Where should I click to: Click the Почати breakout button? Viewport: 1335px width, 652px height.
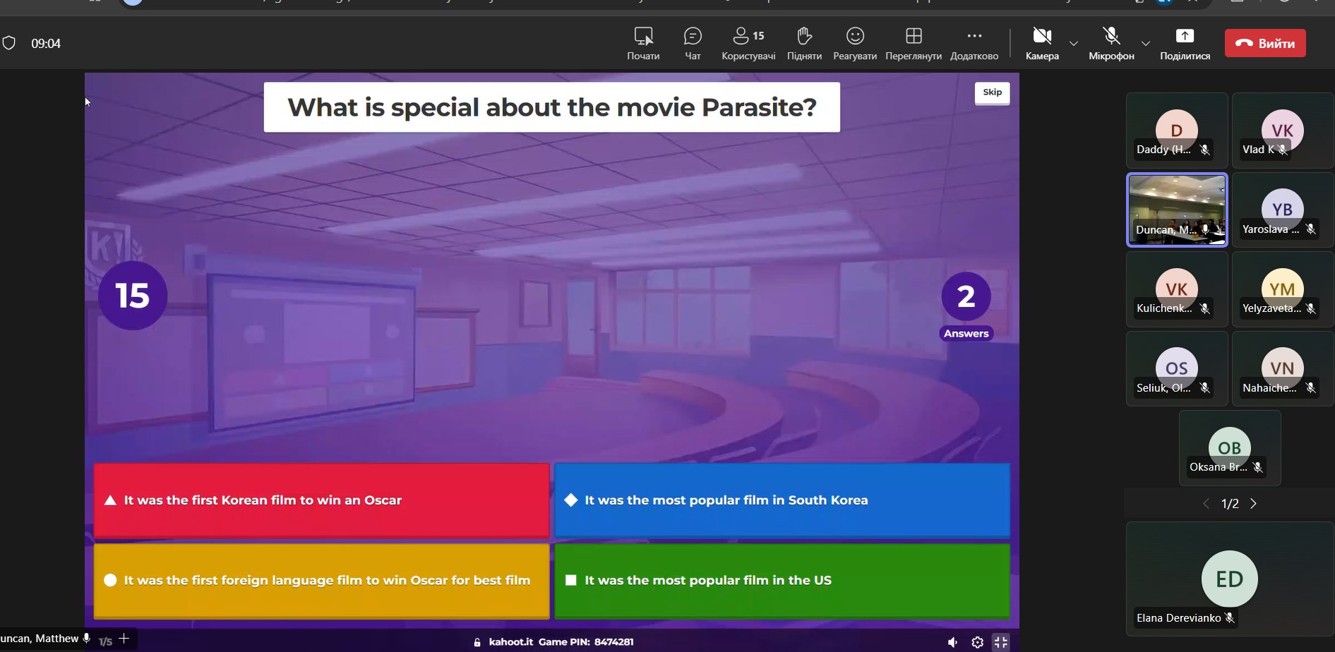pyautogui.click(x=643, y=43)
